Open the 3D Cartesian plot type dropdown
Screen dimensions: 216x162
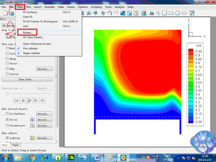click(x=9, y=25)
